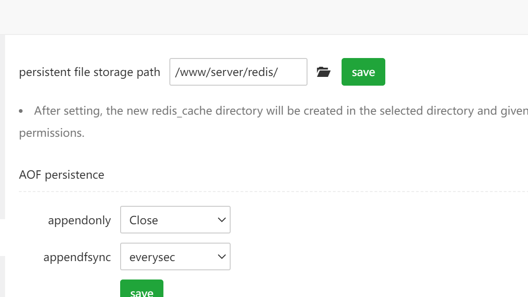Click the word 'permissions.' in the note
This screenshot has width=528, height=297.
pyautogui.click(x=52, y=133)
